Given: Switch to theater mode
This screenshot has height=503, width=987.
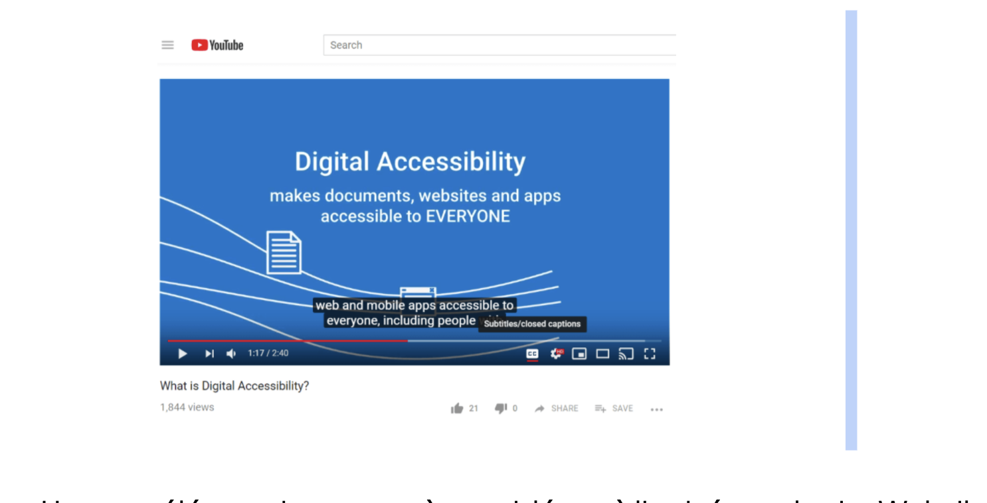Looking at the screenshot, I should pos(602,354).
